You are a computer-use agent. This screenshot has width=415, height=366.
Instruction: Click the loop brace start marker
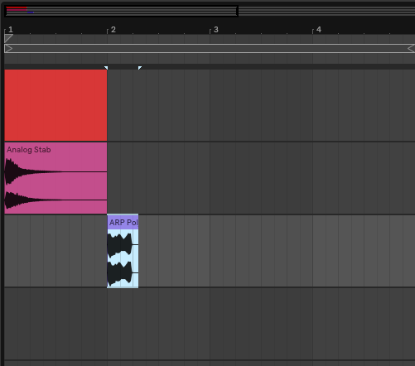point(8,49)
